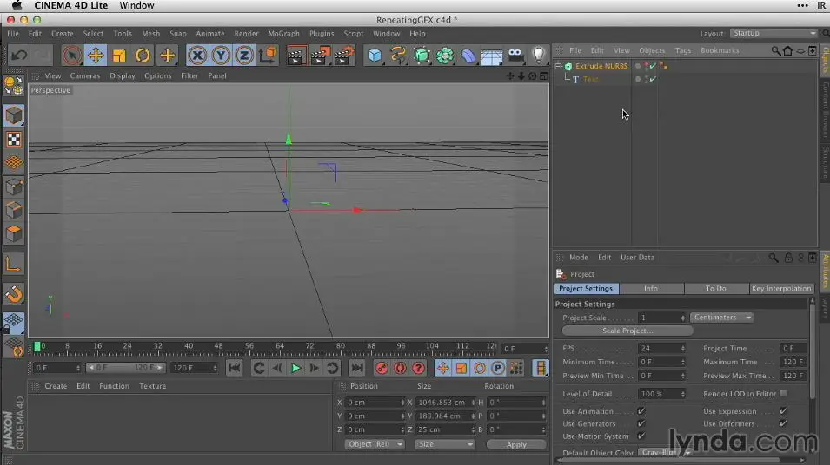Click the Scale Project button
Image resolution: width=830 pixels, height=465 pixels.
tap(627, 331)
